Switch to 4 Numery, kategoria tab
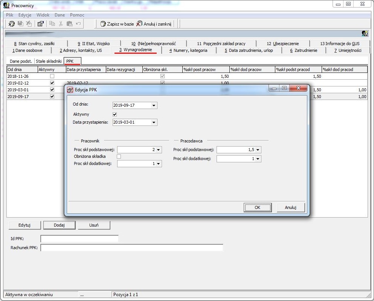374x301 pixels. [x=188, y=50]
